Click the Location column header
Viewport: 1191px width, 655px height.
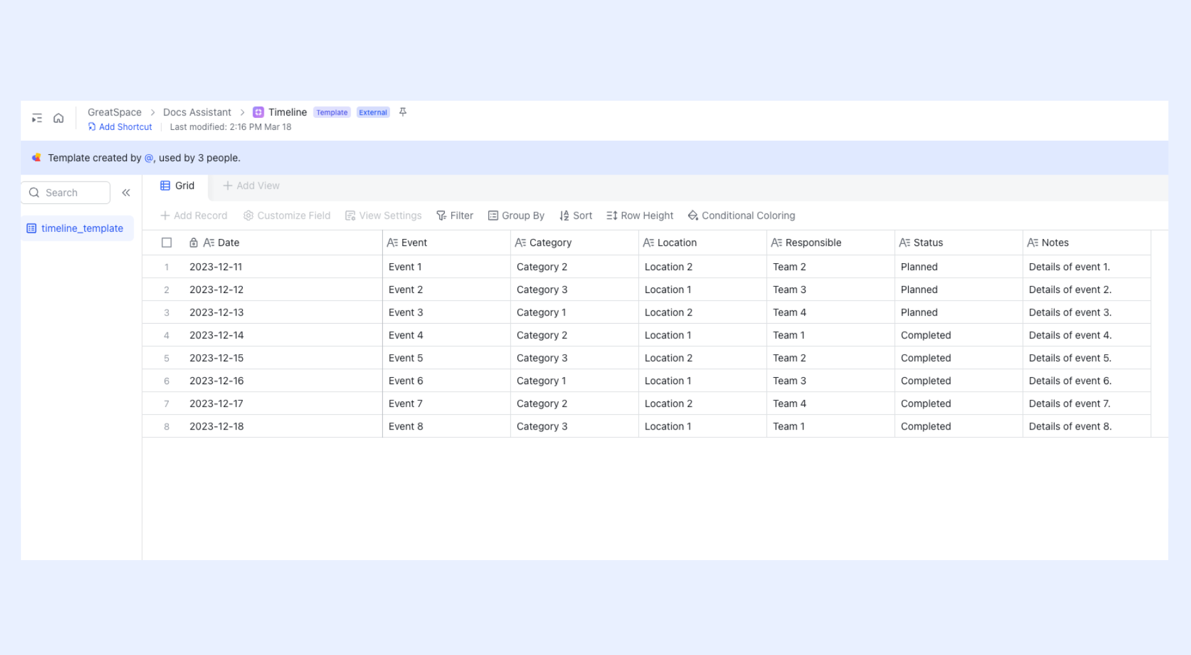703,243
